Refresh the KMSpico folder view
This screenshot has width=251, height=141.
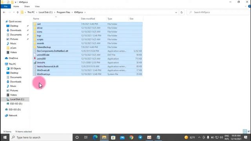pos(182,12)
